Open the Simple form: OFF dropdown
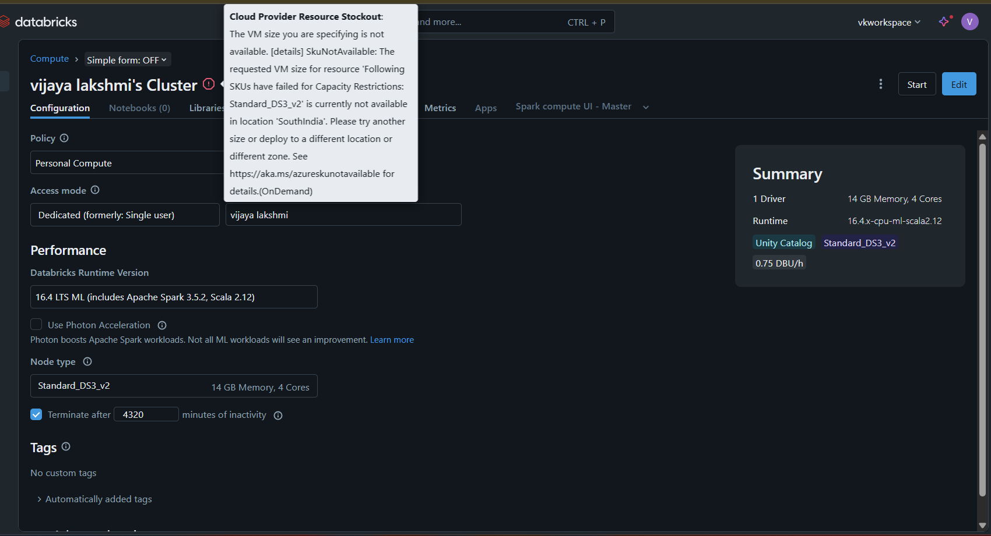 pyautogui.click(x=127, y=60)
